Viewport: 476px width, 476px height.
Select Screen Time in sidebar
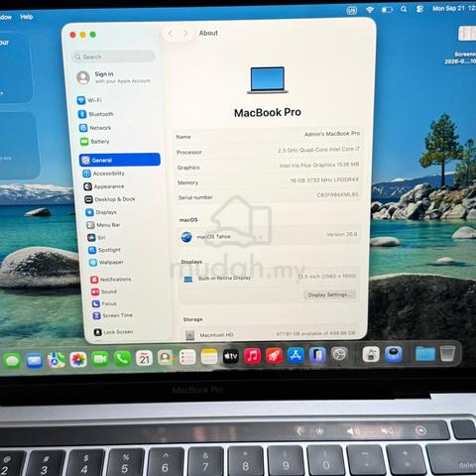click(x=113, y=315)
